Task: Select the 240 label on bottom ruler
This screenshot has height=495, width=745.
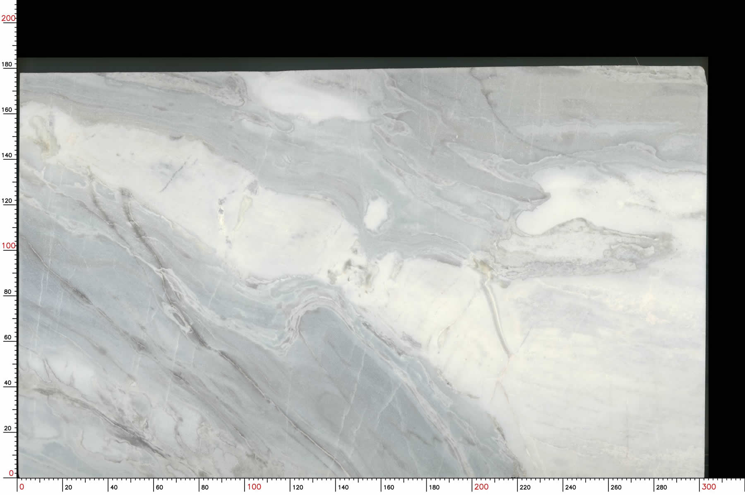Action: [570, 488]
